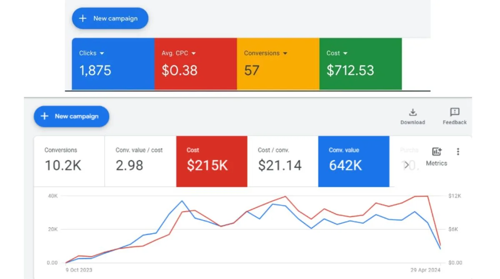500x279 pixels.
Task: Open the three-dot more options menu
Action: (458, 152)
